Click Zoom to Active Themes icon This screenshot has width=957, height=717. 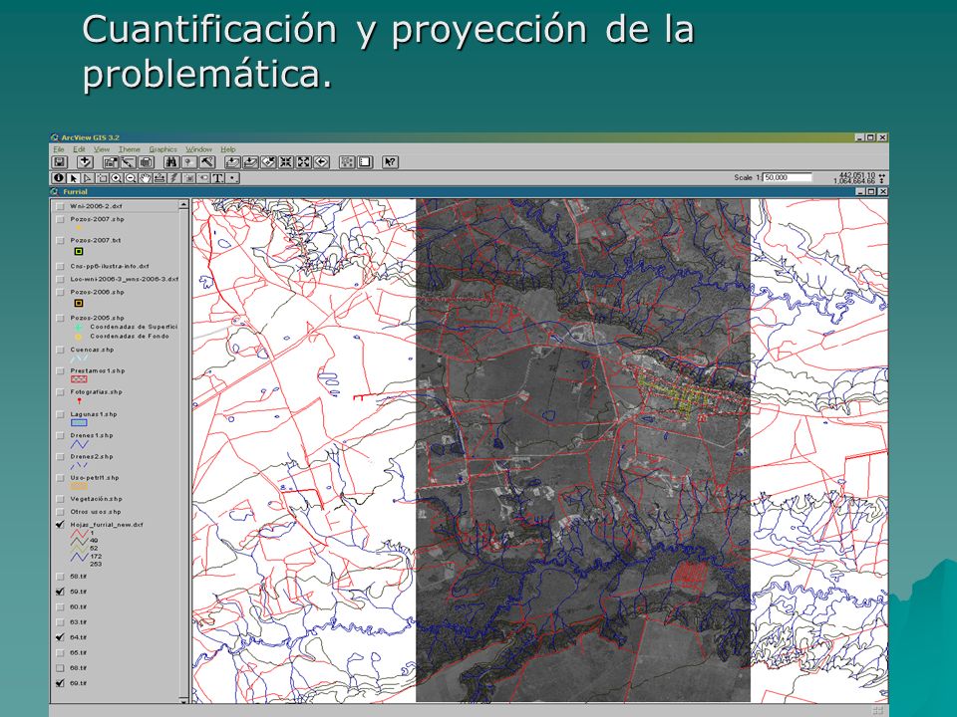pyautogui.click(x=251, y=162)
